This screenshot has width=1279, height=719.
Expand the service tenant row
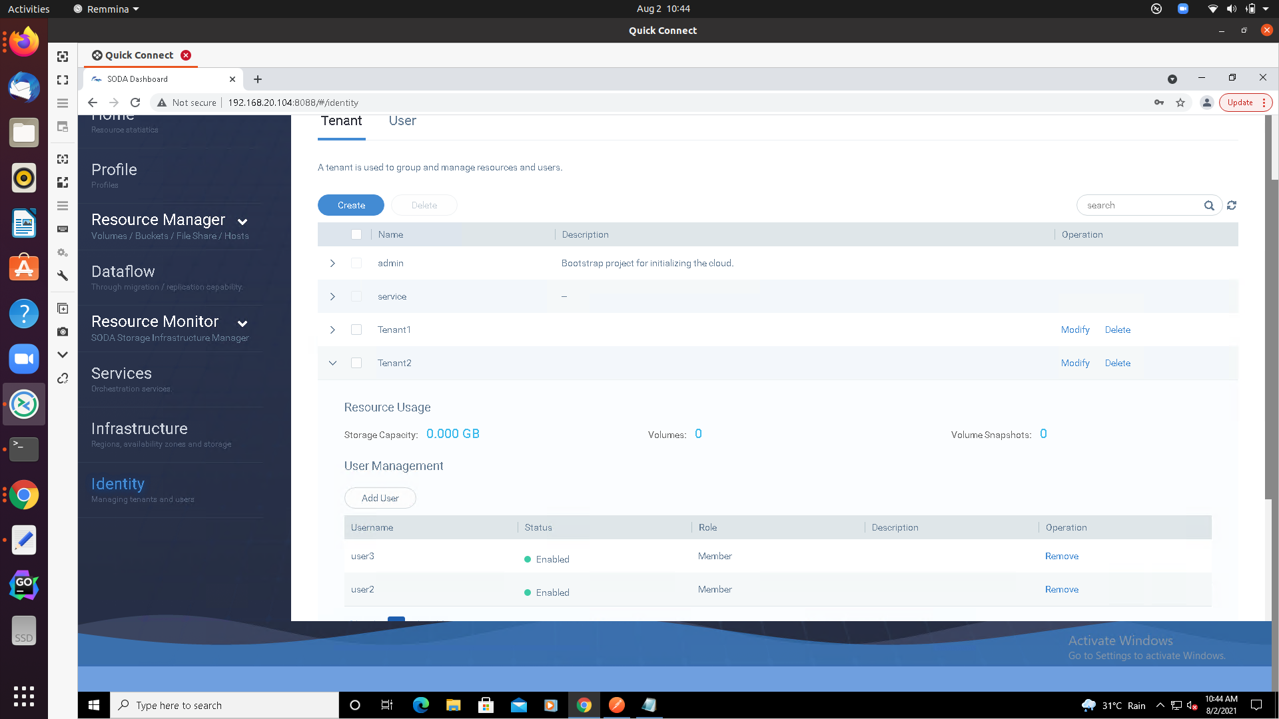(332, 296)
